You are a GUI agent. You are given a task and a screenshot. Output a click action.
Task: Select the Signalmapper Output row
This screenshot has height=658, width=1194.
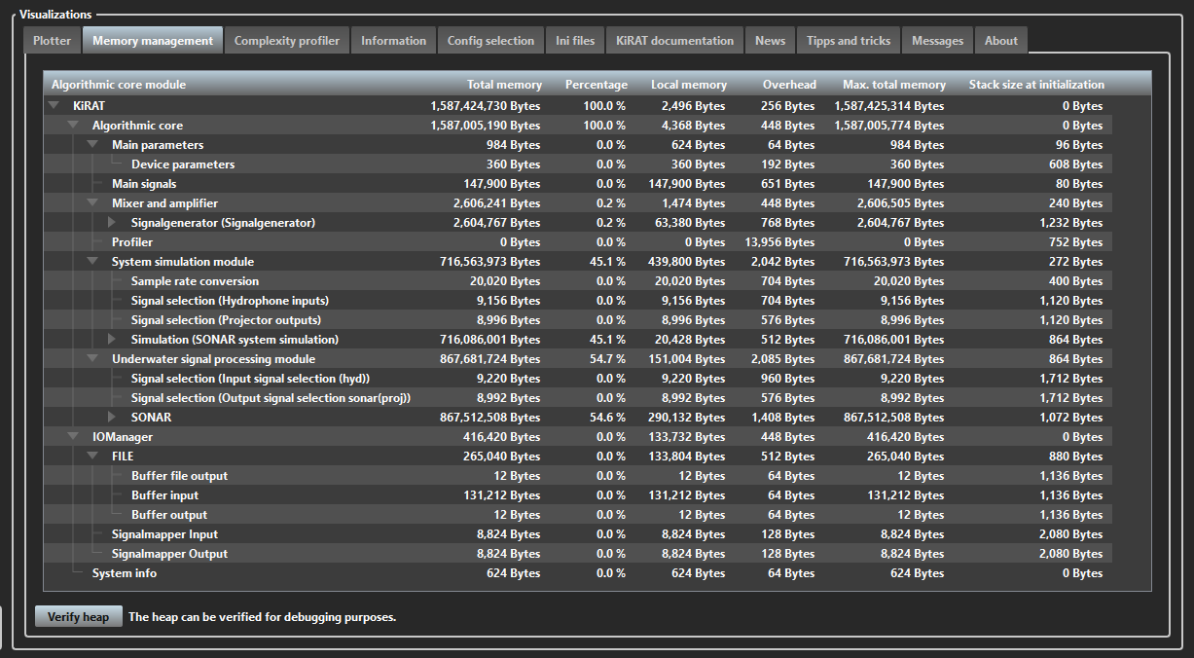click(x=578, y=553)
